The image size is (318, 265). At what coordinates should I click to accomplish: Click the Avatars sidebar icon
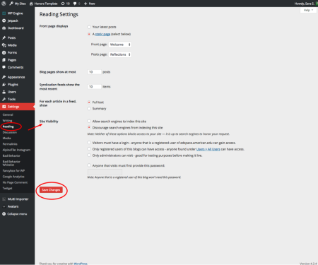[4, 206]
